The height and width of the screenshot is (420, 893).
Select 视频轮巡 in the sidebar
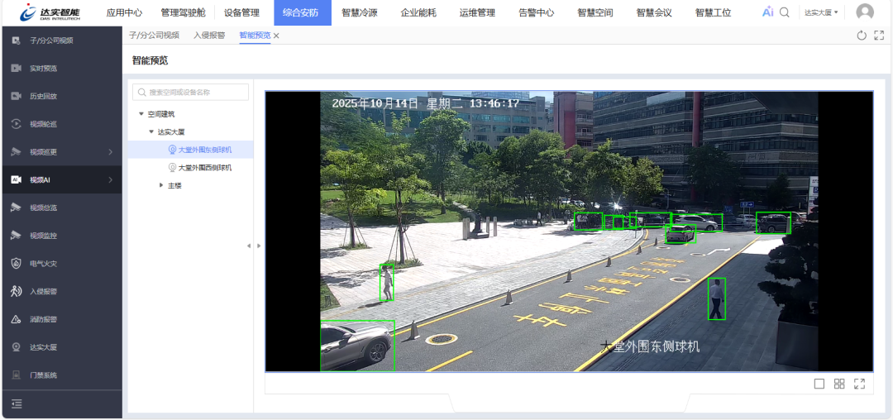tap(61, 124)
